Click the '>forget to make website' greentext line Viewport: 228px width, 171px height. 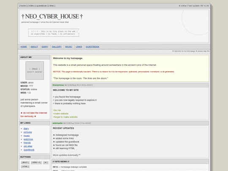[65, 117]
